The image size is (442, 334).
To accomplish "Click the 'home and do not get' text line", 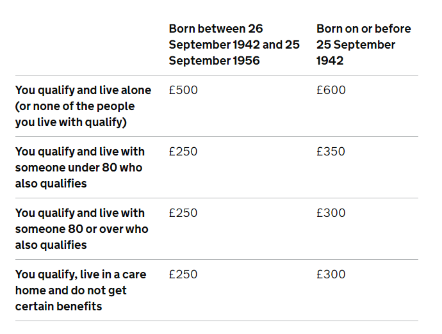I will [70, 290].
